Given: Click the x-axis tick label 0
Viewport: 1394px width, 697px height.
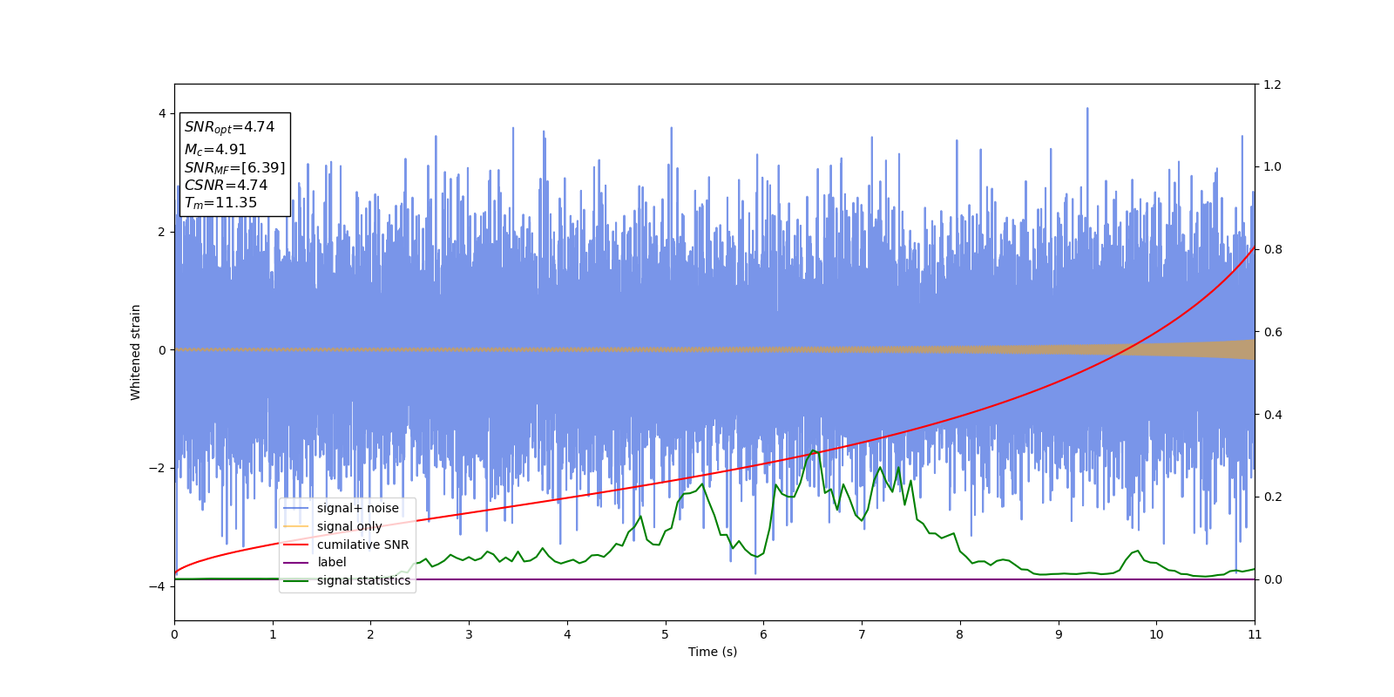Looking at the screenshot, I should pyautogui.click(x=174, y=634).
